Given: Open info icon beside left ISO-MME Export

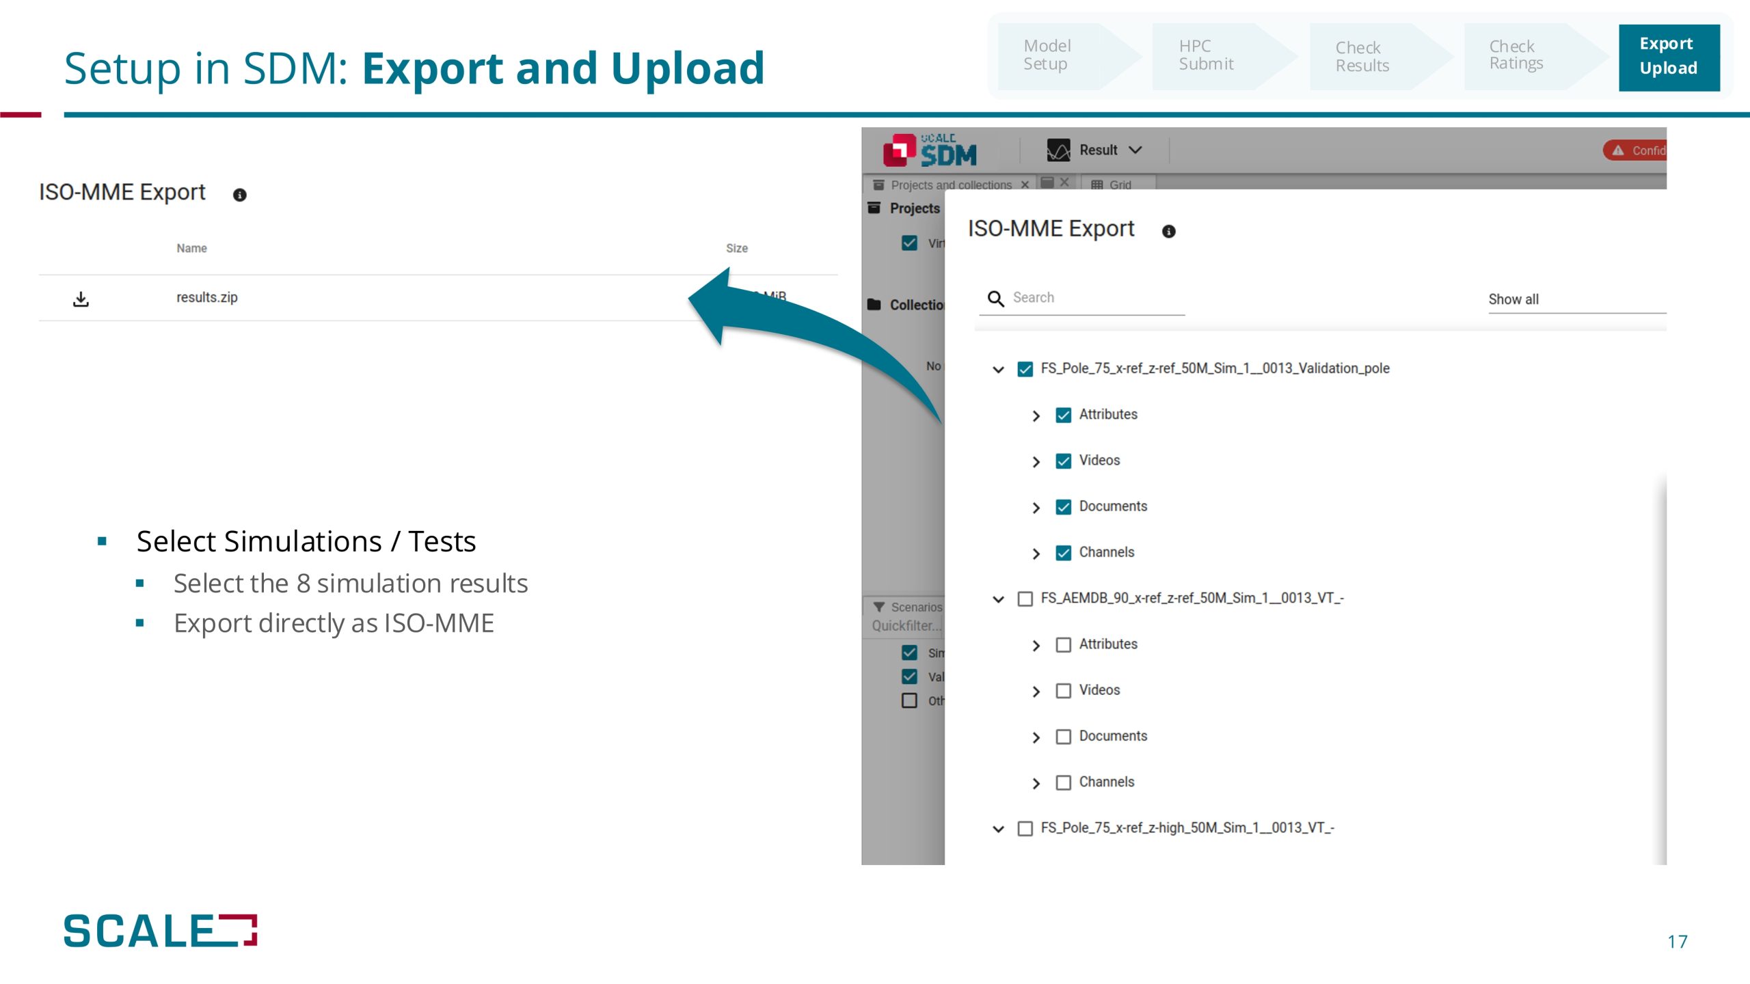Looking at the screenshot, I should 239,195.
